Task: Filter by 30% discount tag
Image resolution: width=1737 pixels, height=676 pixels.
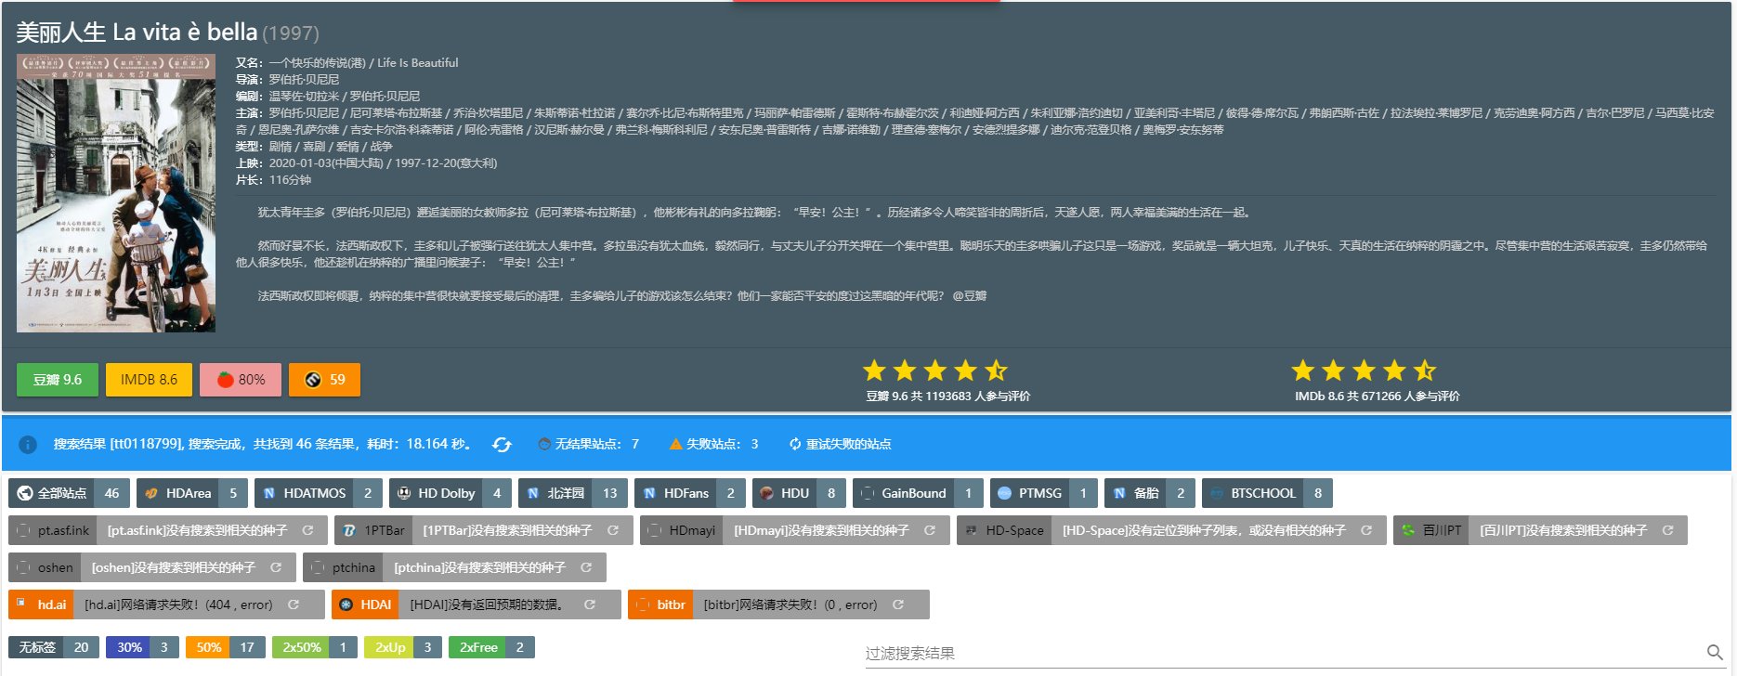Action: [x=142, y=647]
